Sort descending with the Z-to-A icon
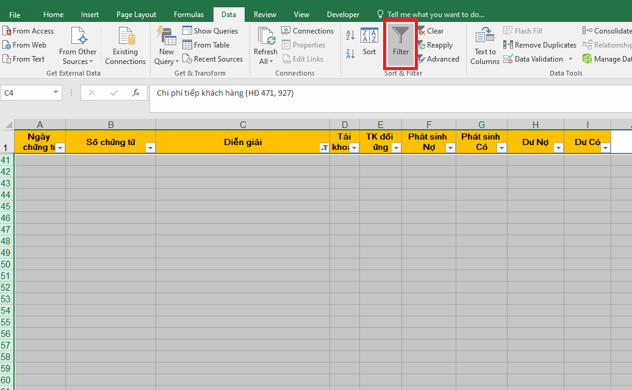632x390 pixels. pos(350,54)
